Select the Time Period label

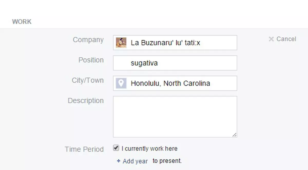pyautogui.click(x=84, y=149)
